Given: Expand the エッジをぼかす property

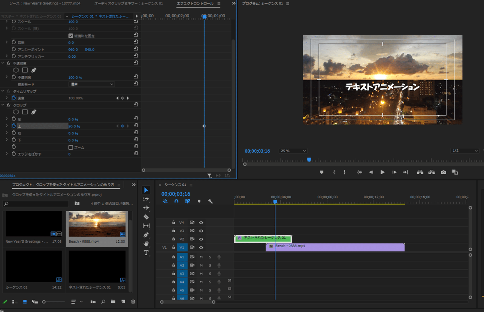Looking at the screenshot, I should coord(7,154).
